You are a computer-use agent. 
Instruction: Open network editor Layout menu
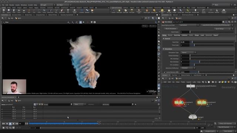tap(188, 82)
